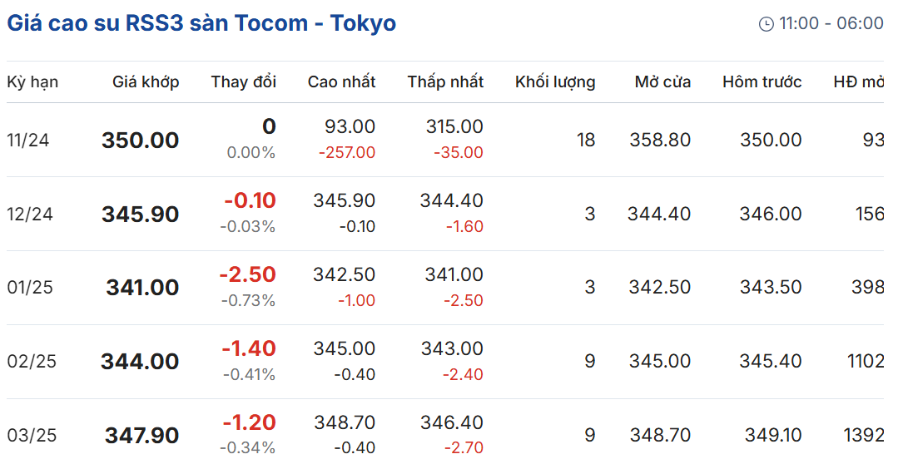This screenshot has height=464, width=898.
Task: Click the clock icon beside 11:00 - 06:00
Action: pos(767,24)
